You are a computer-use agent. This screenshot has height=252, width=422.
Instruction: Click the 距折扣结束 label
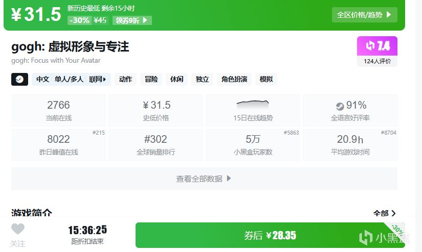pyautogui.click(x=87, y=241)
